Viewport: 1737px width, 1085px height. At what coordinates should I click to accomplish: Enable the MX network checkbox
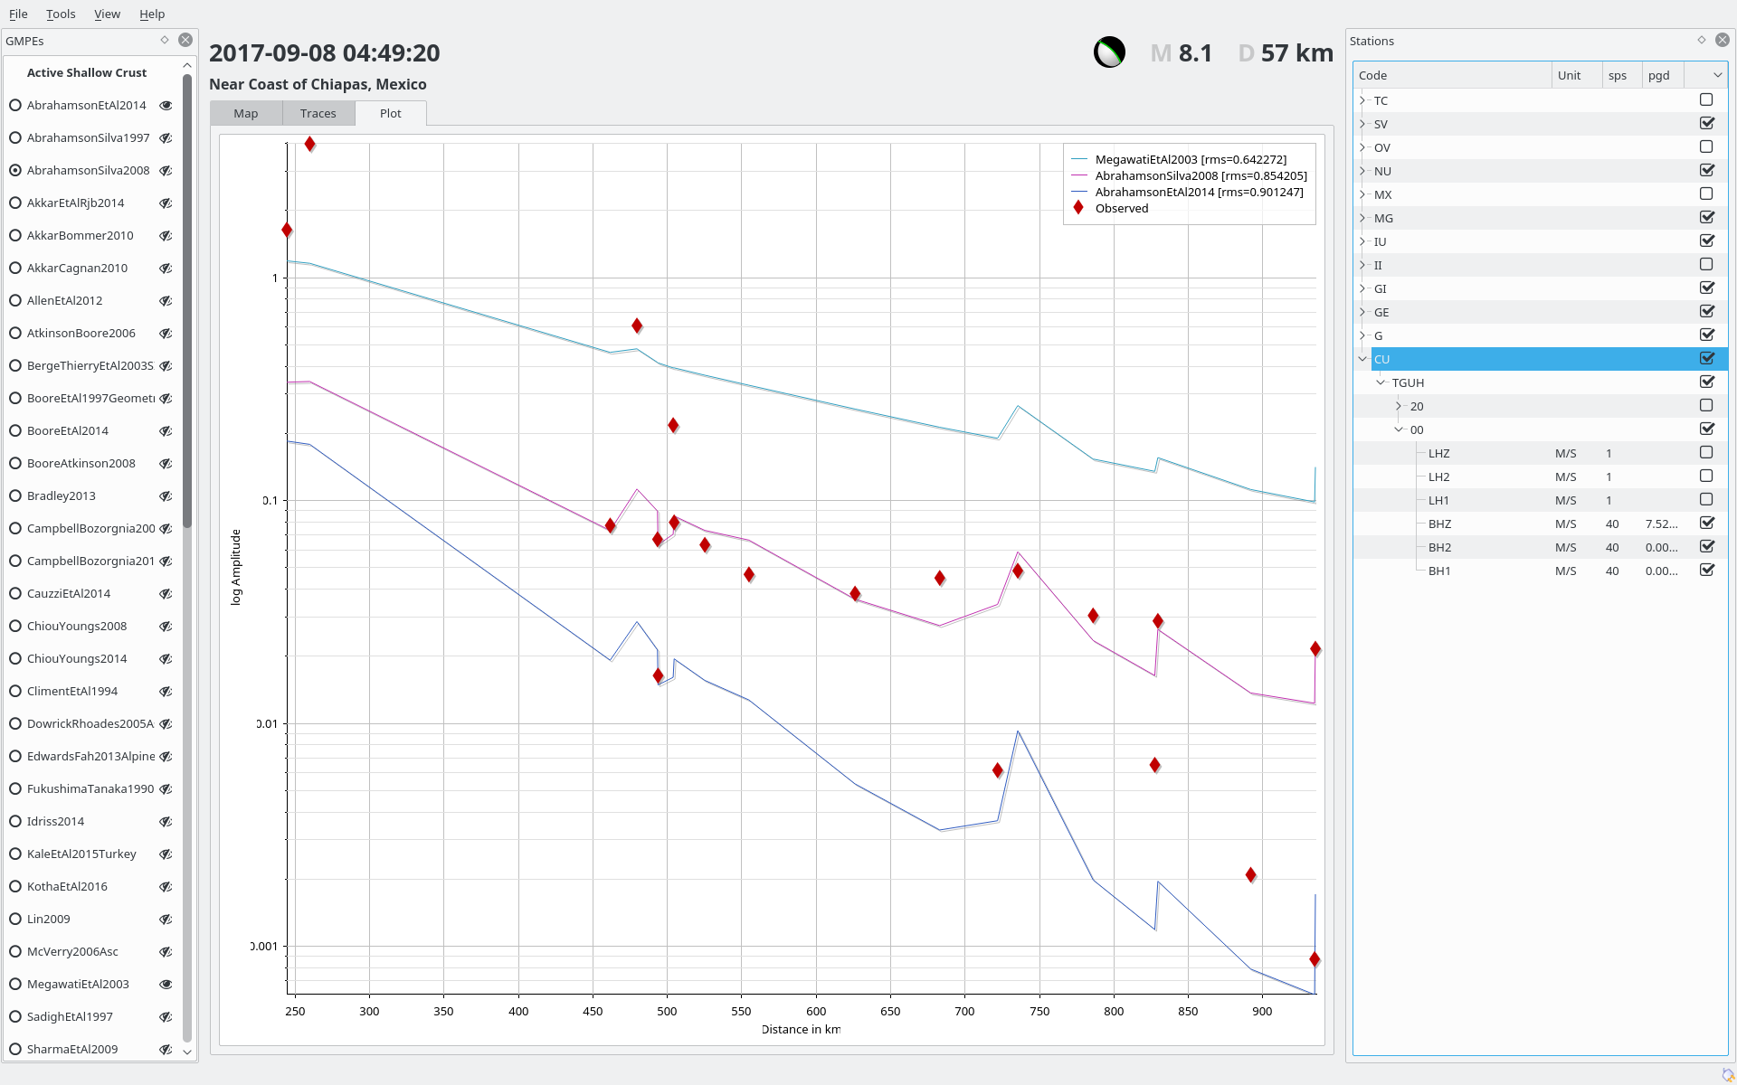1706,193
